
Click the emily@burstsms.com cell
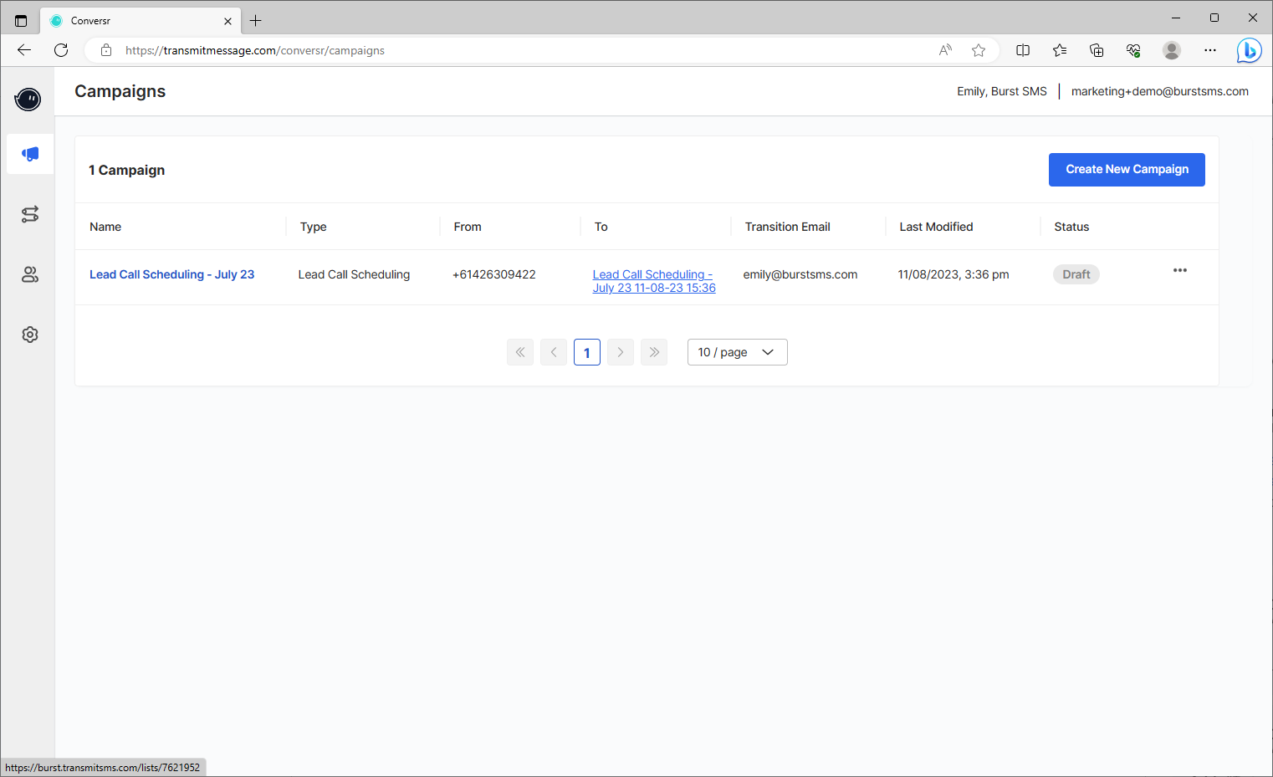click(x=800, y=274)
